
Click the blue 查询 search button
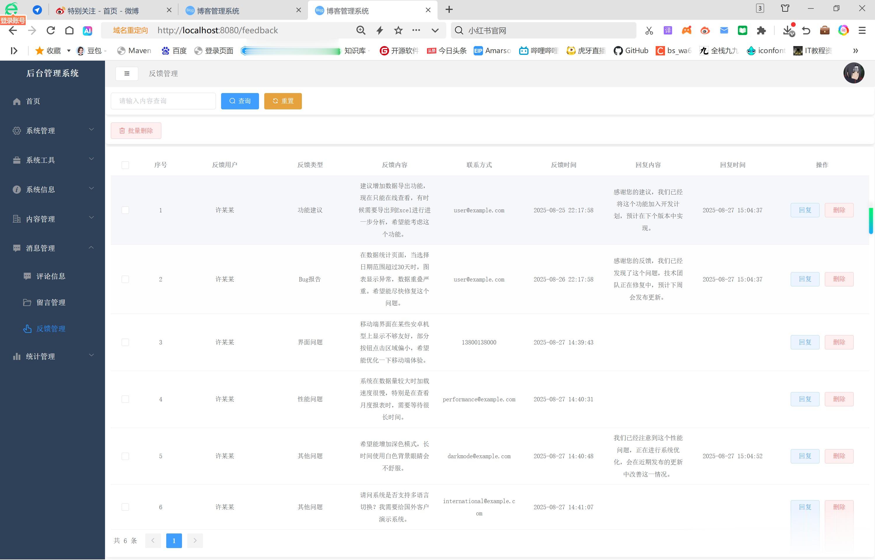(239, 101)
